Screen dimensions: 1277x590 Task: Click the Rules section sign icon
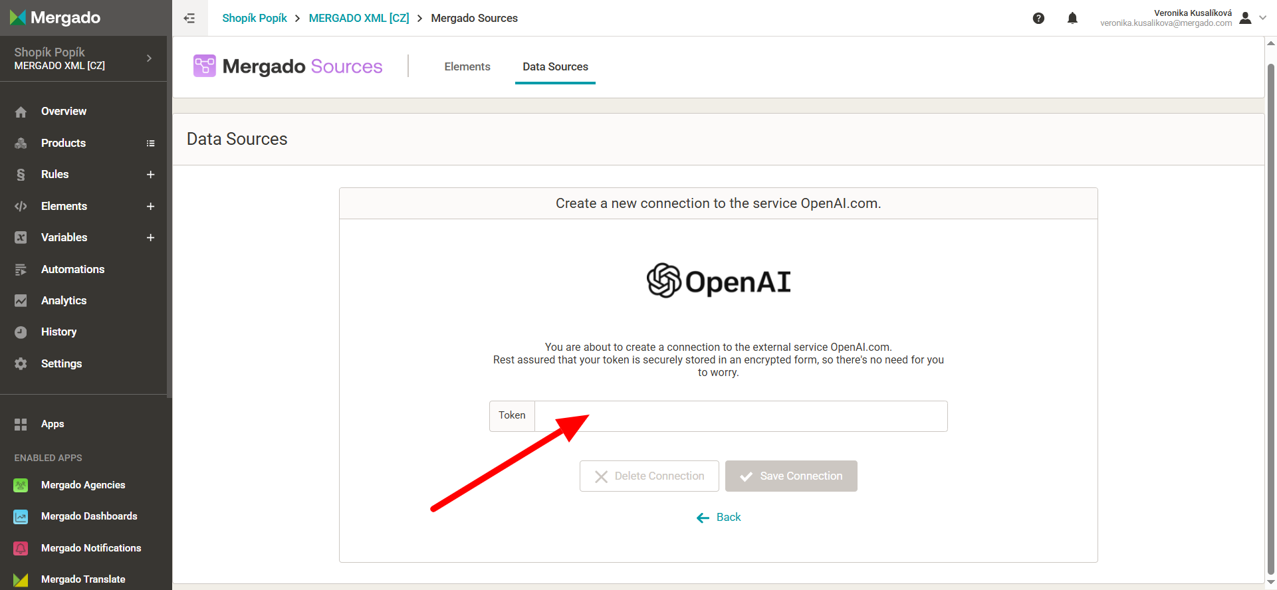click(x=21, y=175)
